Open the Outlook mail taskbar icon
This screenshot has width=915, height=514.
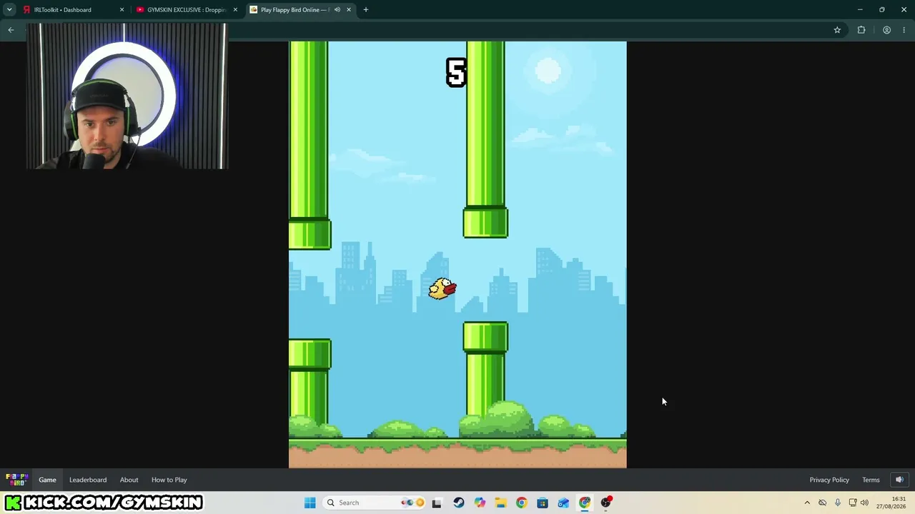tap(563, 503)
